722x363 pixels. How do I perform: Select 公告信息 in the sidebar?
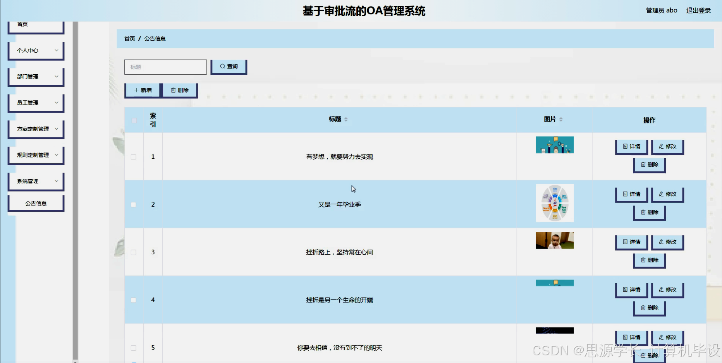(36, 203)
